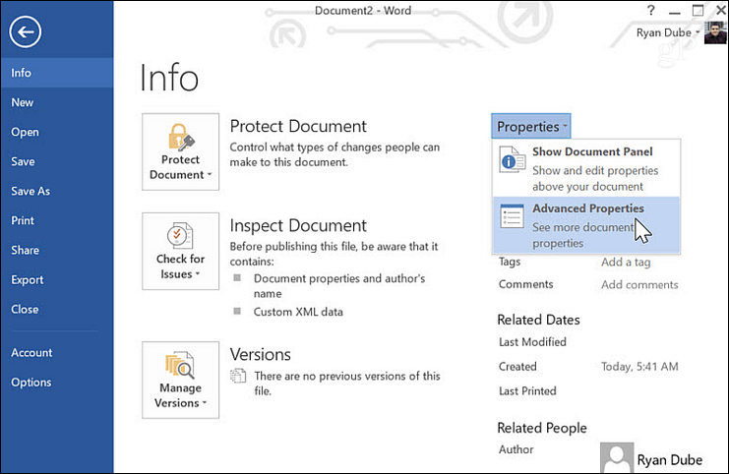The height and width of the screenshot is (474, 729).
Task: Select Print in the sidebar
Action: (x=57, y=220)
